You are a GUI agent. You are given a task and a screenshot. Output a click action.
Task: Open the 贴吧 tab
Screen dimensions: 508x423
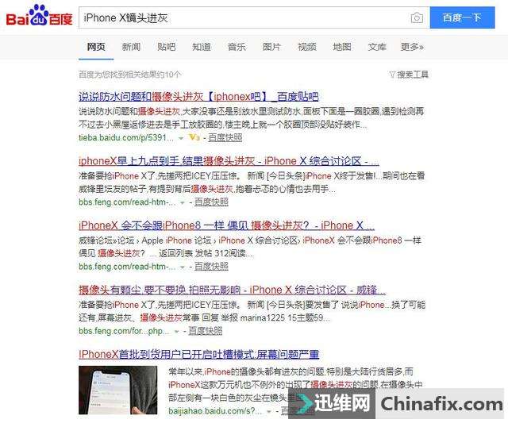pyautogui.click(x=166, y=47)
